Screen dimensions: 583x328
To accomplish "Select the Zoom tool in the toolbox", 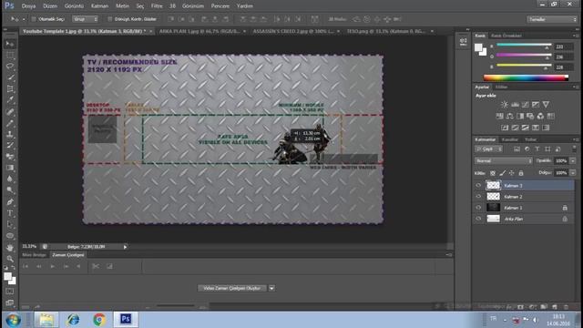I will pyautogui.click(x=10, y=259).
